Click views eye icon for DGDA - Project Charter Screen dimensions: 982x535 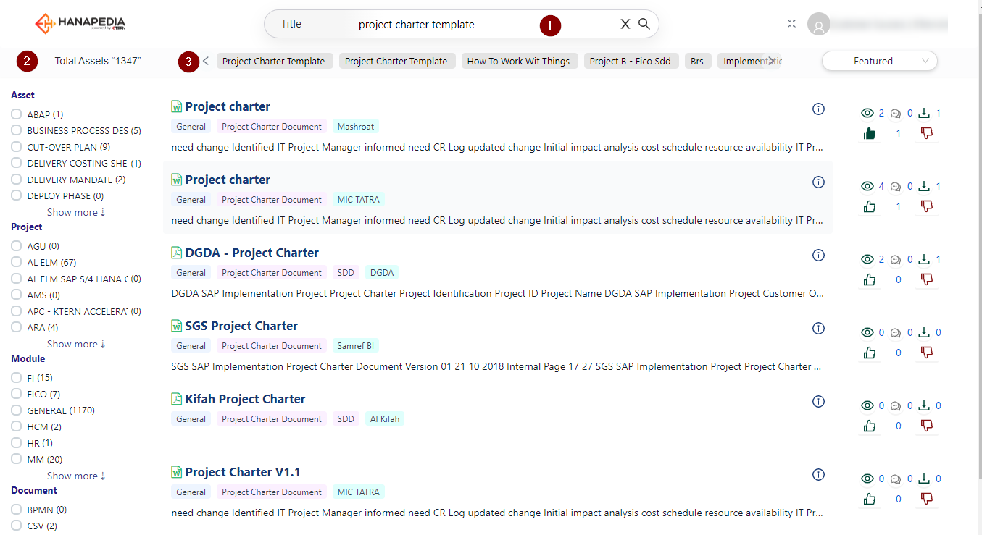coord(867,259)
